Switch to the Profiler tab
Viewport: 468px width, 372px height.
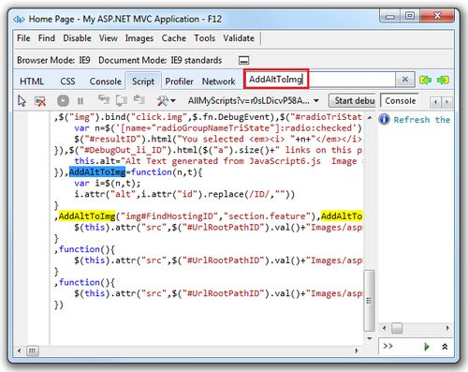tap(179, 82)
